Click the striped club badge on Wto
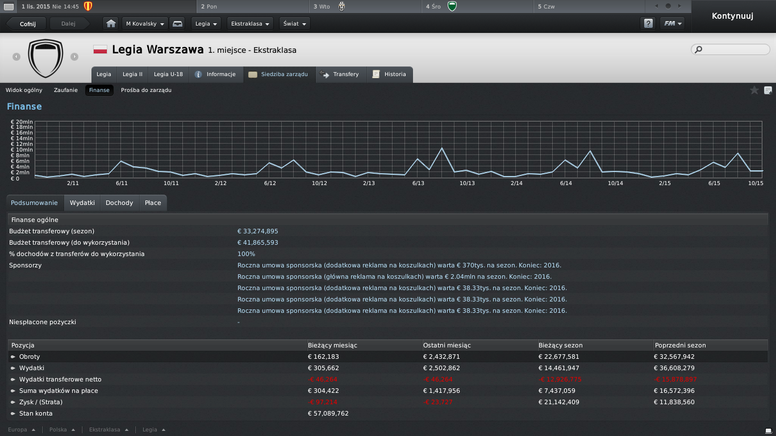776x436 pixels. click(x=341, y=6)
